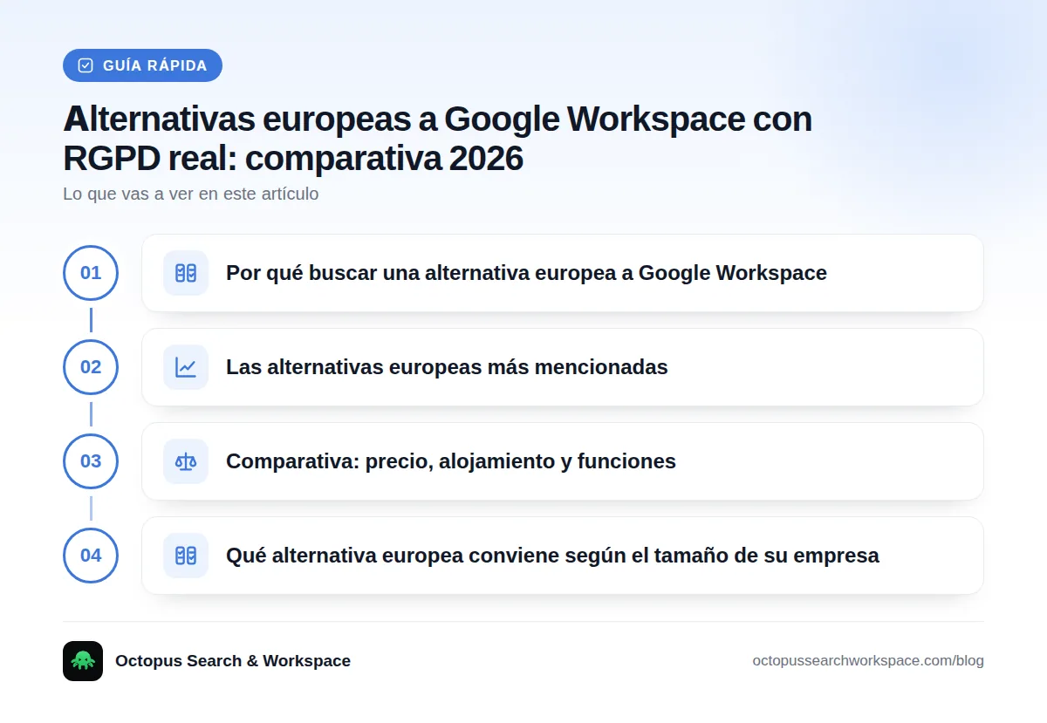The image size is (1047, 723).
Task: Click the balance scale icon beside 'Comparativa'
Action: 186,461
